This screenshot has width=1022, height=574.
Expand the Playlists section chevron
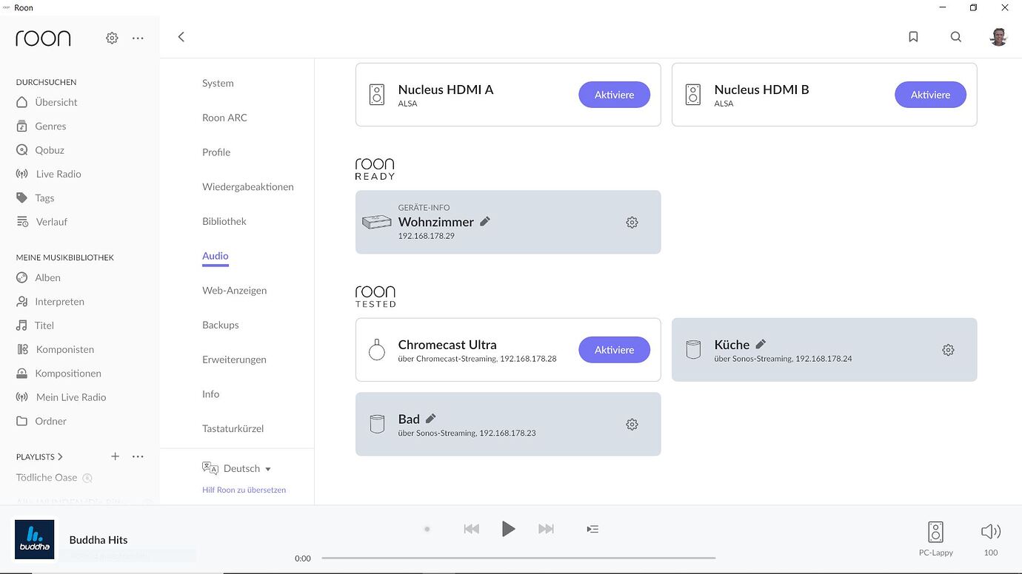pyautogui.click(x=60, y=457)
